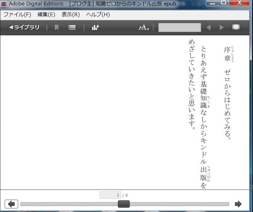
Task: Open the ファイル(F) menu
Action: tap(17, 15)
